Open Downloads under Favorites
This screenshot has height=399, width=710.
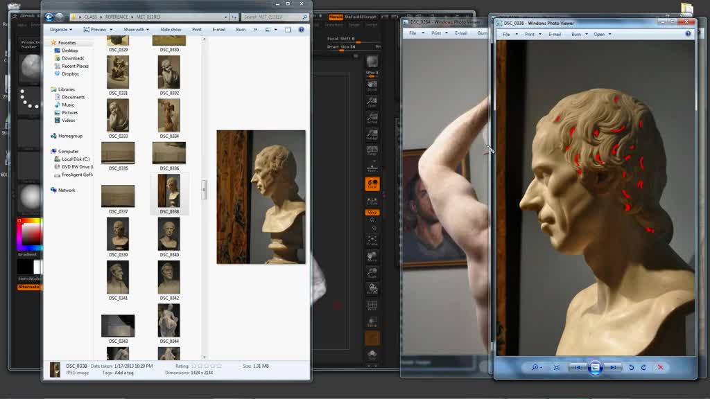coord(72,58)
